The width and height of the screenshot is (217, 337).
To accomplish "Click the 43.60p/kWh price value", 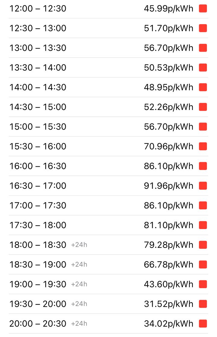I will [x=169, y=284].
